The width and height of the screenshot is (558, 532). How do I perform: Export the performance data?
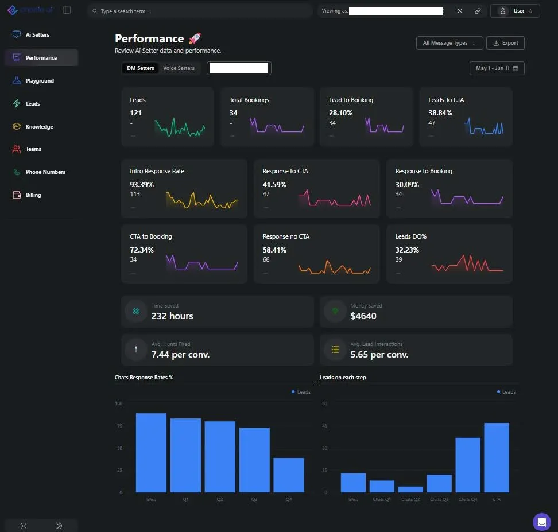tap(505, 43)
